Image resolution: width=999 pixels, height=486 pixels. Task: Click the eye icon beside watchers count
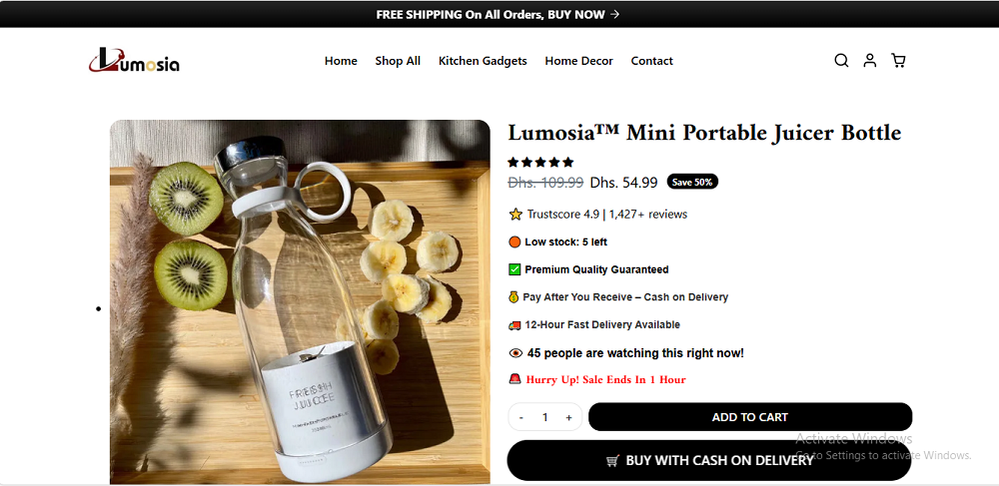coord(515,353)
